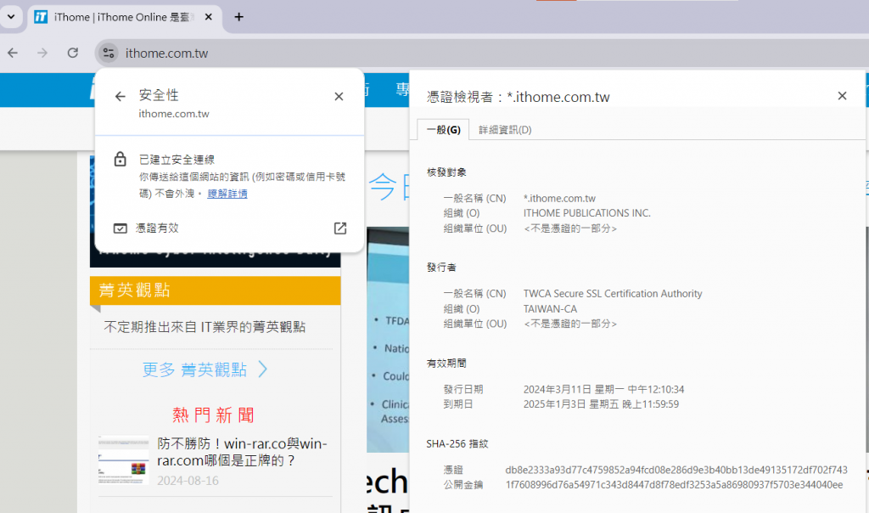Image resolution: width=869 pixels, height=513 pixels.
Task: Click the 菁英觀點 orange header
Action: 215,290
